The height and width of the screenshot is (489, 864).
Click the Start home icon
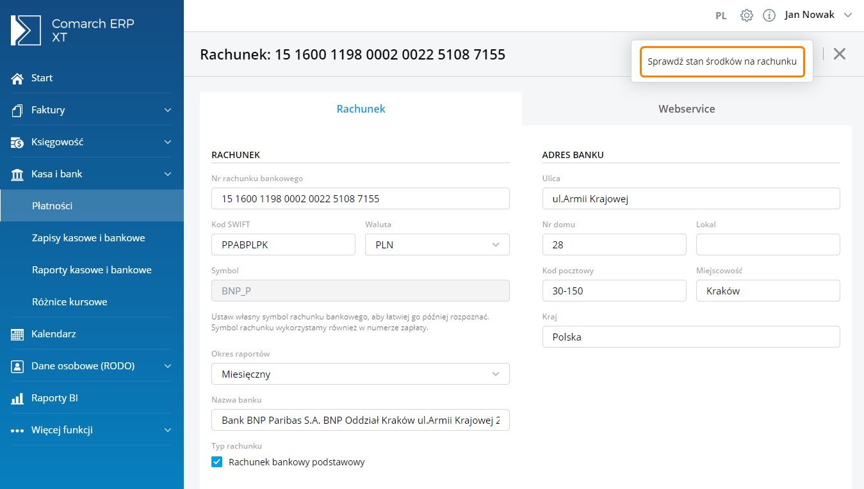point(17,78)
